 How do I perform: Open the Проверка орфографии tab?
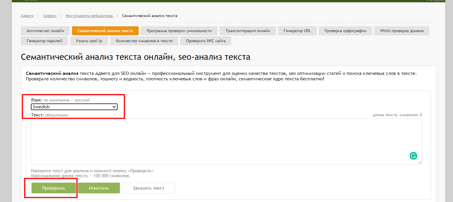[346, 31]
